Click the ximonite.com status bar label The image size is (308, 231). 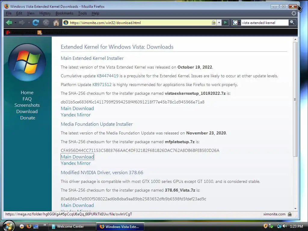(274, 214)
